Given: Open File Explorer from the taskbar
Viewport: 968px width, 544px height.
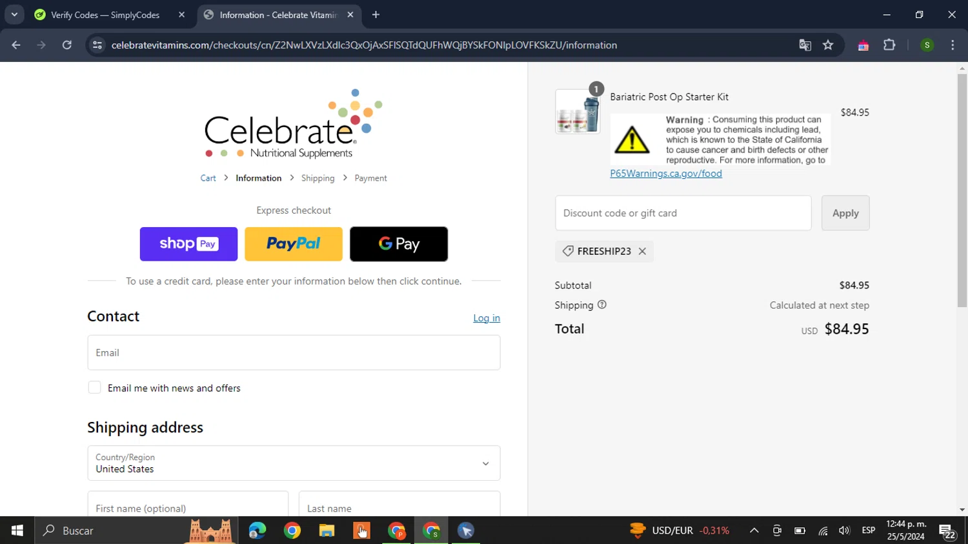Looking at the screenshot, I should coord(327,530).
